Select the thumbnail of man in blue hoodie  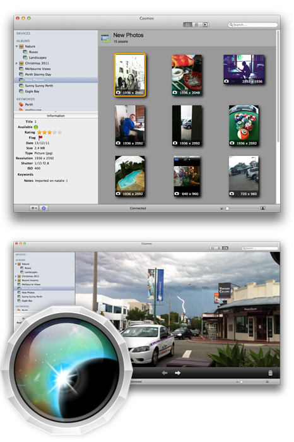point(130,126)
